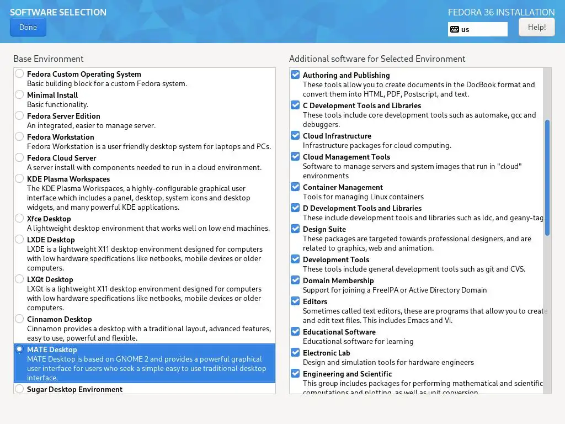
Task: Toggle Engineering and Scientific checkbox
Action: point(295,373)
